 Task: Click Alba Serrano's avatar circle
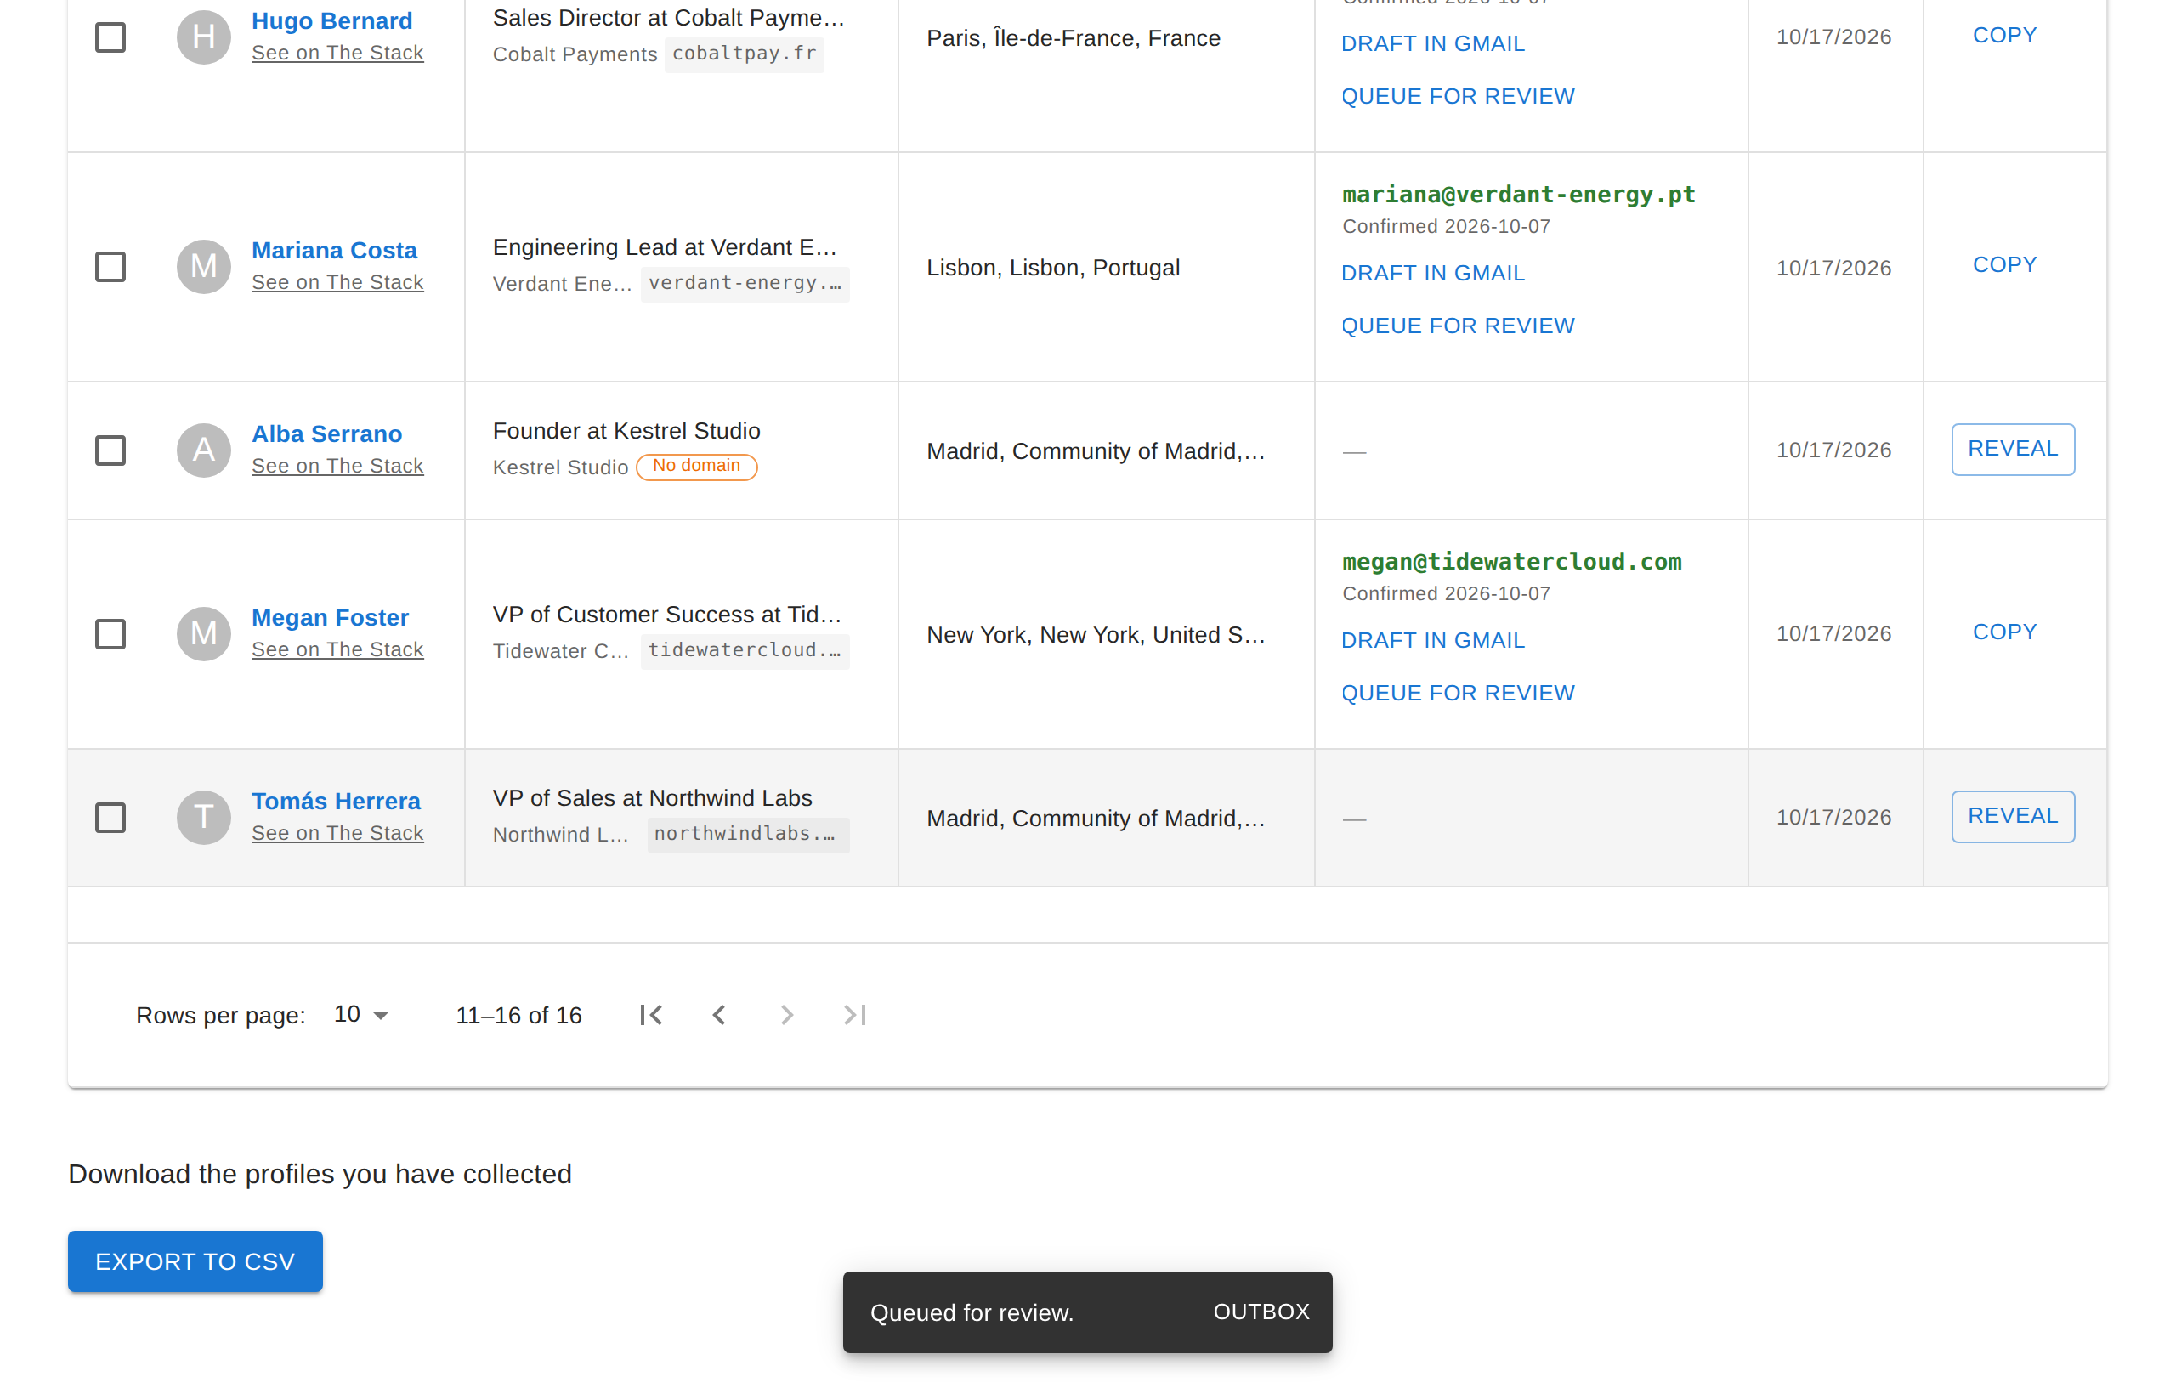204,450
